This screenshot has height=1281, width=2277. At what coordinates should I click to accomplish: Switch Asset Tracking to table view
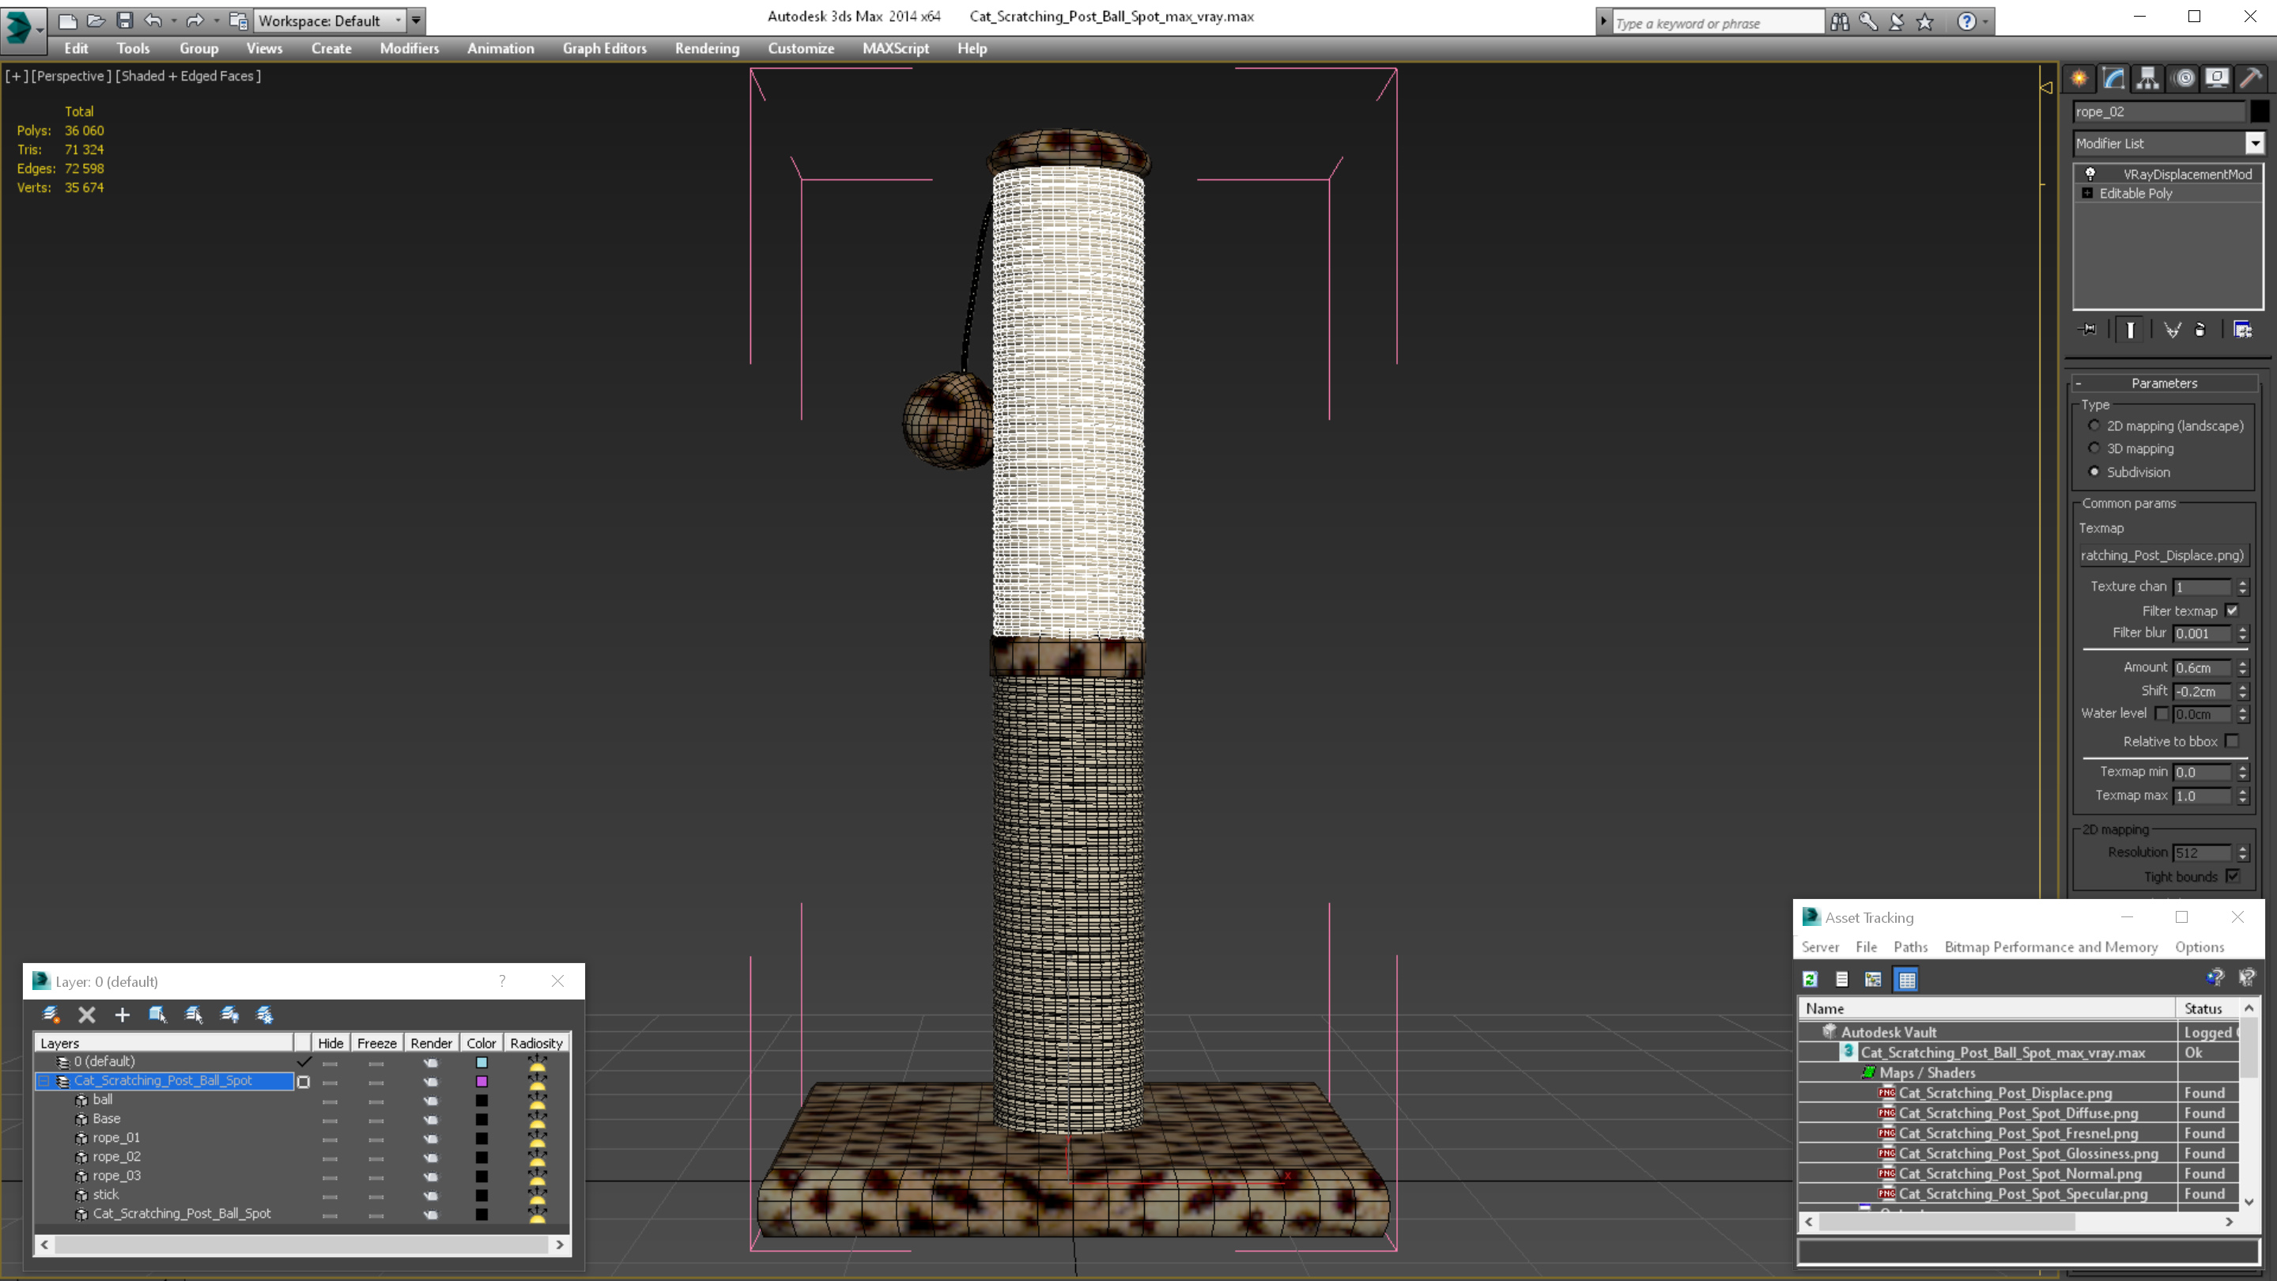[x=1907, y=980]
